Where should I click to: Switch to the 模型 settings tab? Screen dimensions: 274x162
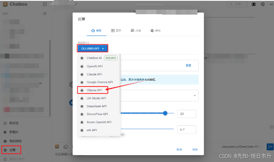[96, 31]
